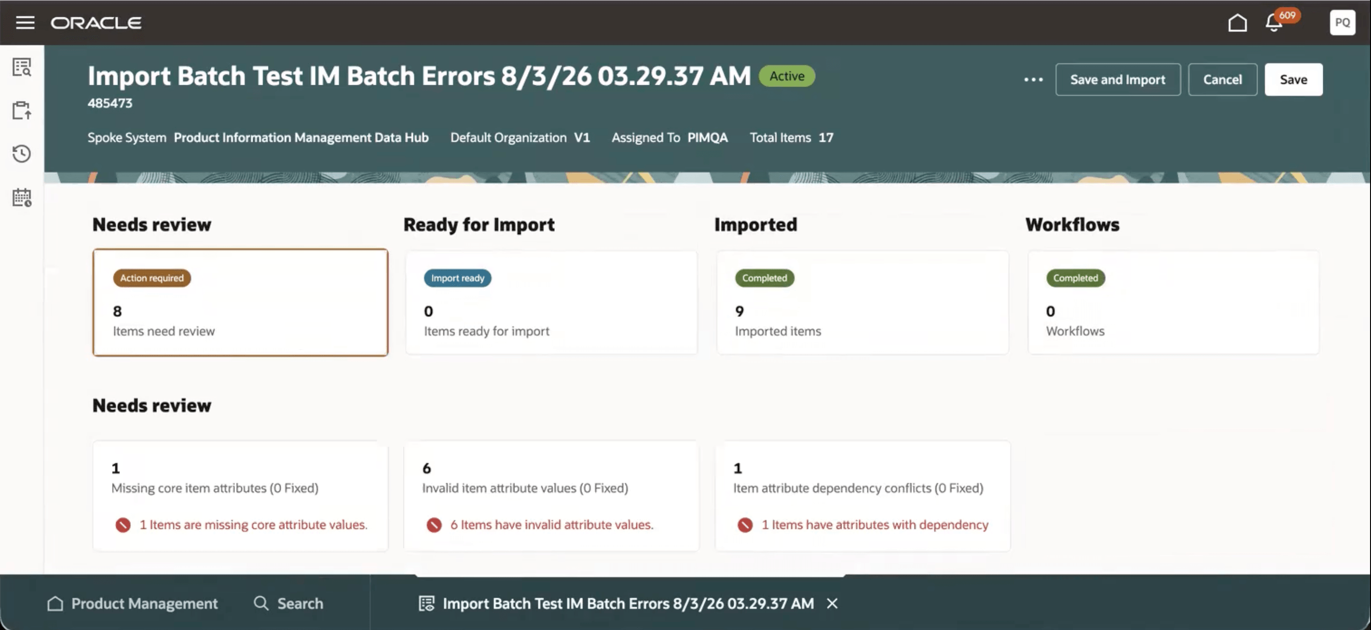Open the scheduled calendar sidebar icon

click(22, 197)
